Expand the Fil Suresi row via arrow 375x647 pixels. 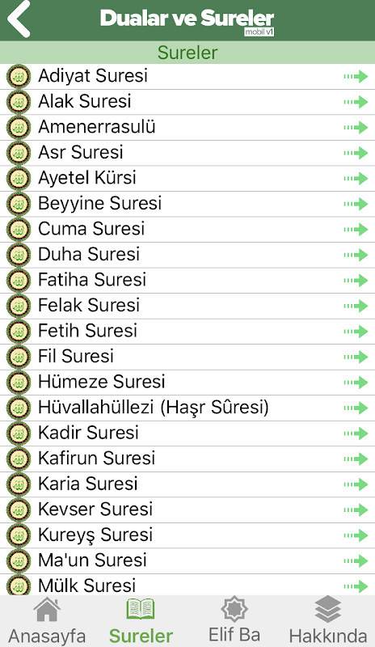[356, 357]
